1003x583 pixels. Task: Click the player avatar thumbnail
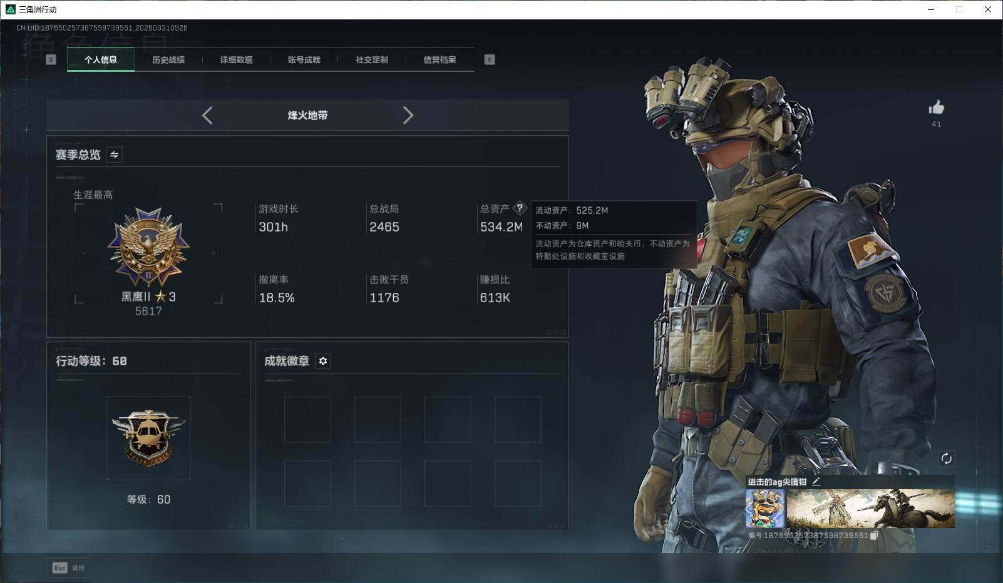[764, 508]
